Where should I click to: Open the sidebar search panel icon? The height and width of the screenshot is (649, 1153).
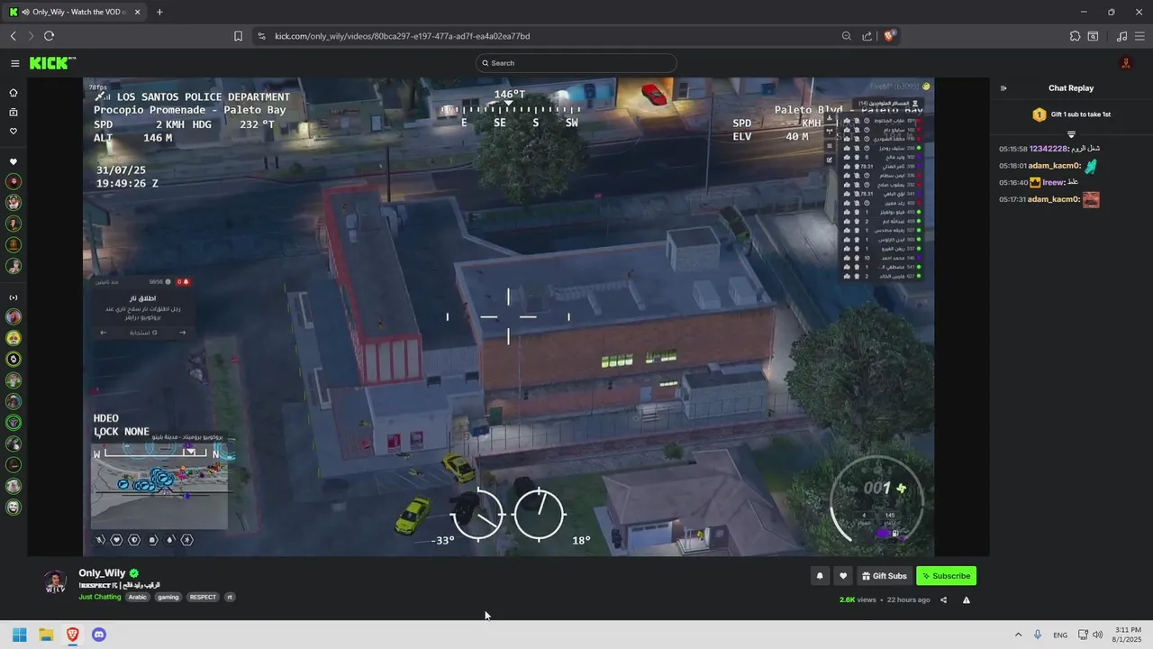coord(1093,36)
